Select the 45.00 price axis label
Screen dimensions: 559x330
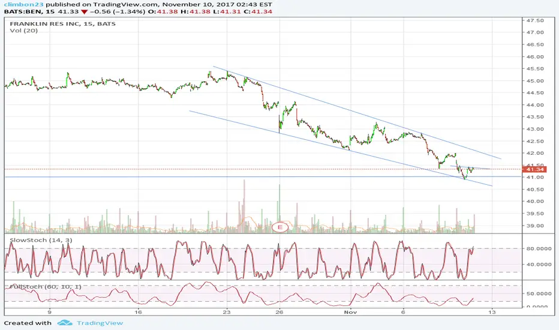pyautogui.click(x=535, y=80)
